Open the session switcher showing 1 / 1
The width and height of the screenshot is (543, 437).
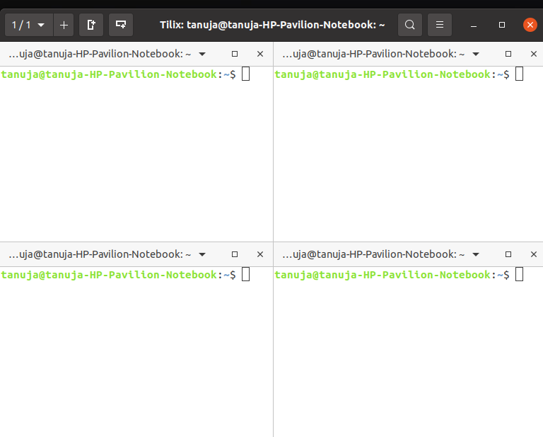(x=29, y=25)
